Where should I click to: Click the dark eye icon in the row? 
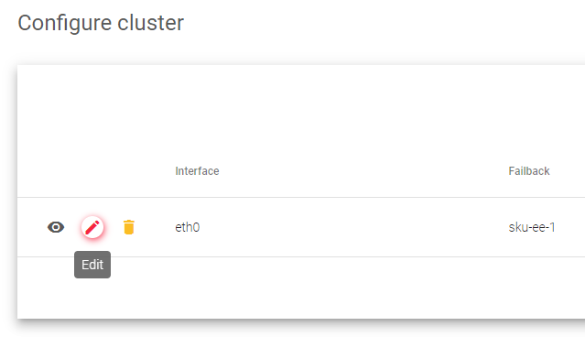56,227
